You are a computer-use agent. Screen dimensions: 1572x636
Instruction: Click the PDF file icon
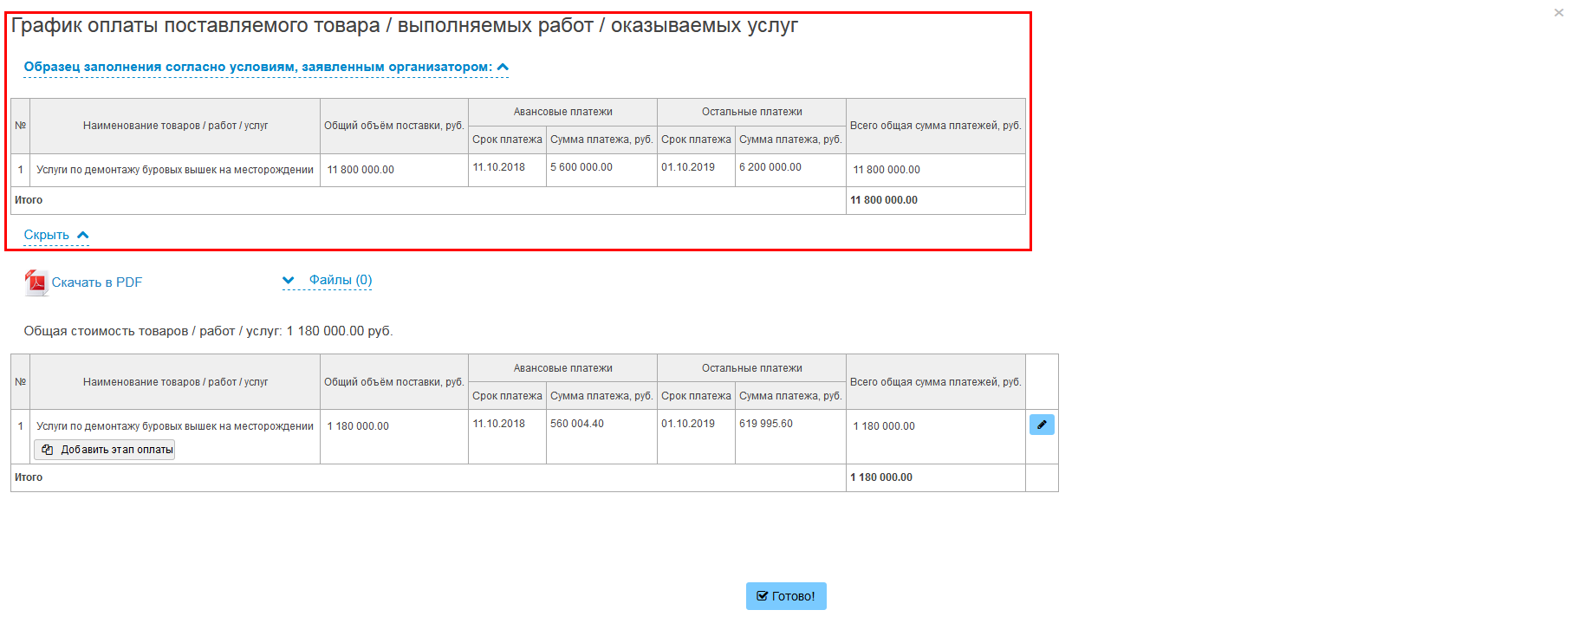pos(36,282)
